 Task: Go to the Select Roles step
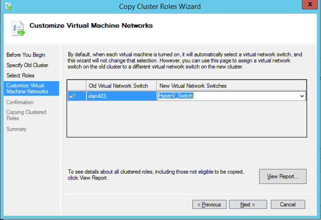(20, 75)
